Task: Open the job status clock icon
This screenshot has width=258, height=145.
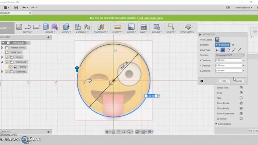Action: 228,8
